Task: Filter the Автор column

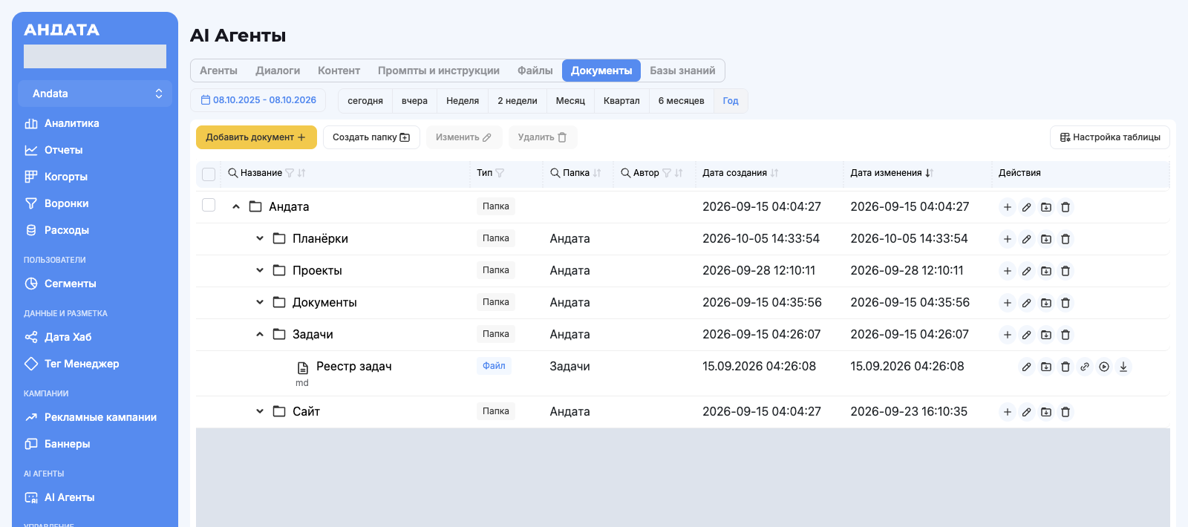Action: 667,173
